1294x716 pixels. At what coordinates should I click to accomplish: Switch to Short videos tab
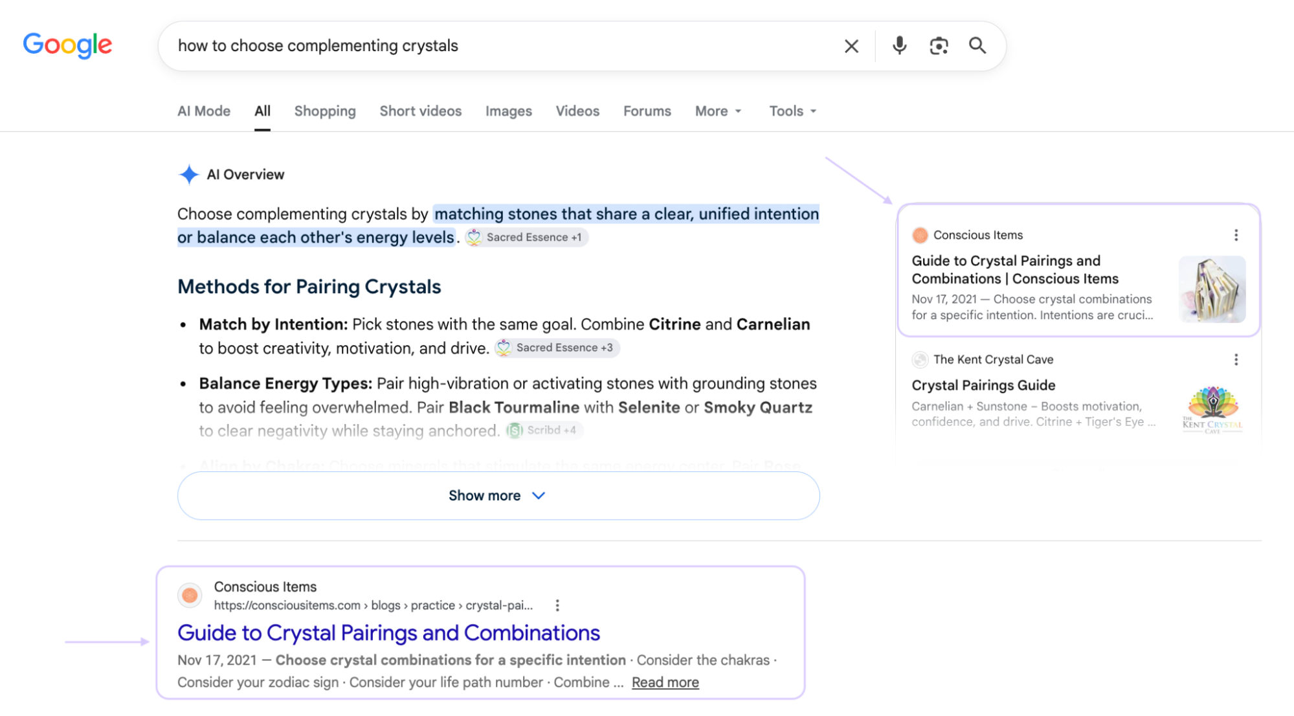tap(421, 111)
